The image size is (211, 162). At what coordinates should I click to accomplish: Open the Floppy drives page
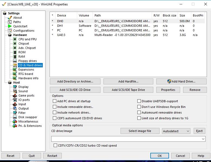pyautogui.click(x=28, y=61)
